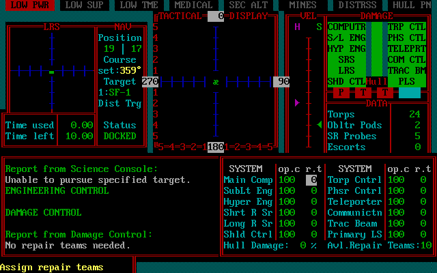
Task: Click the Obltr Pods data row
Action: click(x=374, y=125)
